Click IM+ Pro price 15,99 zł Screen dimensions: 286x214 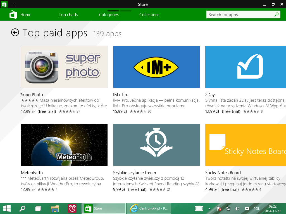[x=120, y=111]
